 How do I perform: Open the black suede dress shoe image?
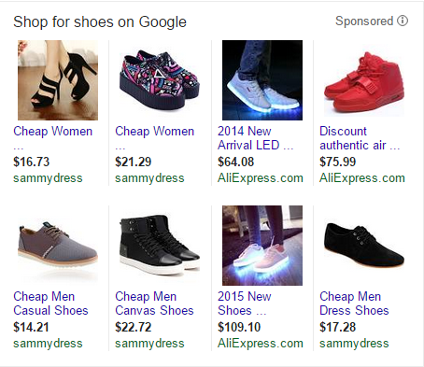click(x=364, y=246)
